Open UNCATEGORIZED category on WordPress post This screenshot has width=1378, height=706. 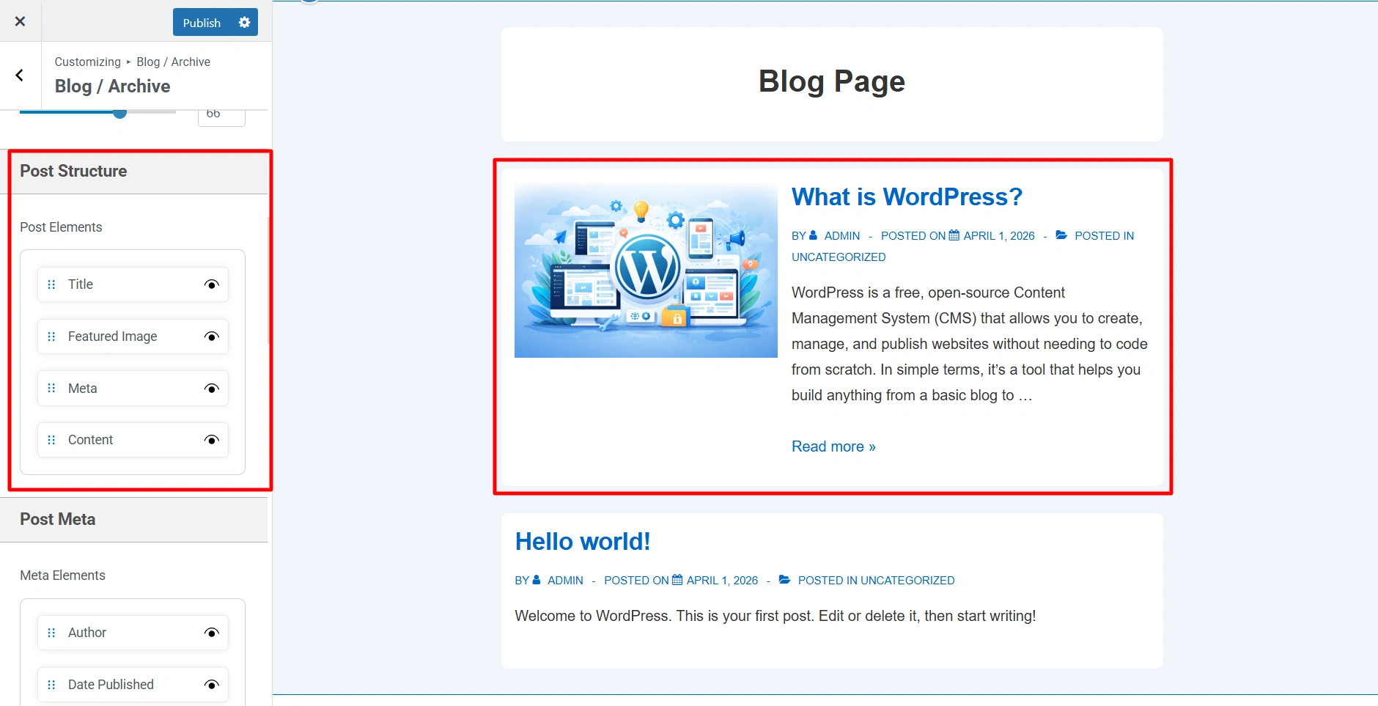839,257
